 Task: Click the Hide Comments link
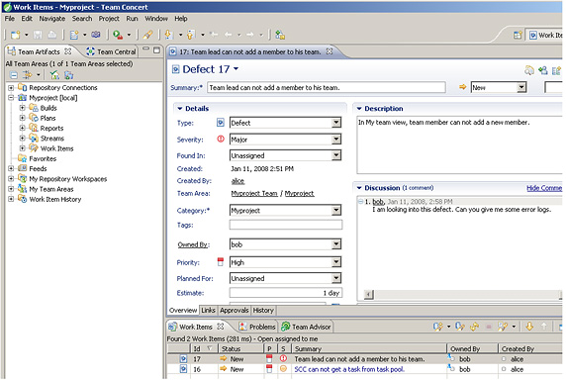tap(544, 188)
